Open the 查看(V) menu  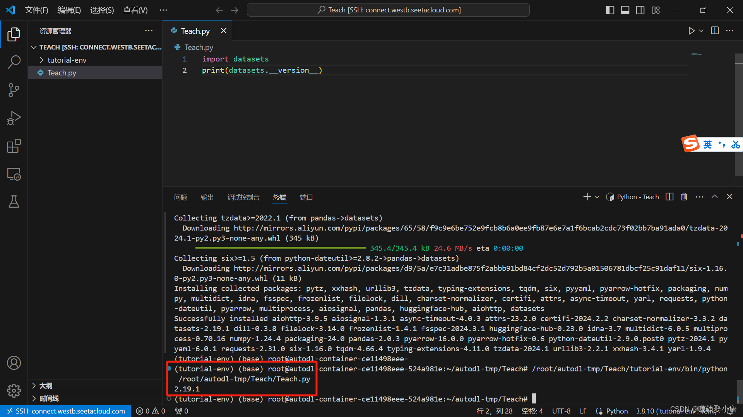(135, 10)
